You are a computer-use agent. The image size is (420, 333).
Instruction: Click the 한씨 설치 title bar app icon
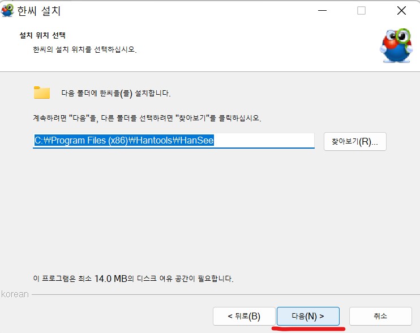(x=7, y=11)
